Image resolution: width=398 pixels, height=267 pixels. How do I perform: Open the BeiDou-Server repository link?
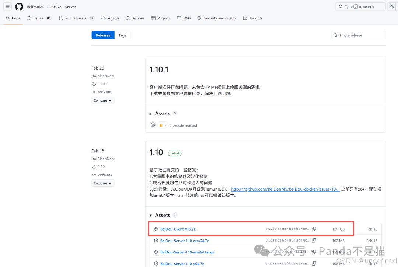(63, 7)
